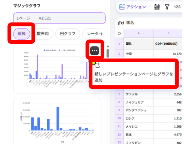Select column A header
184x145 pixels.
click(139, 33)
